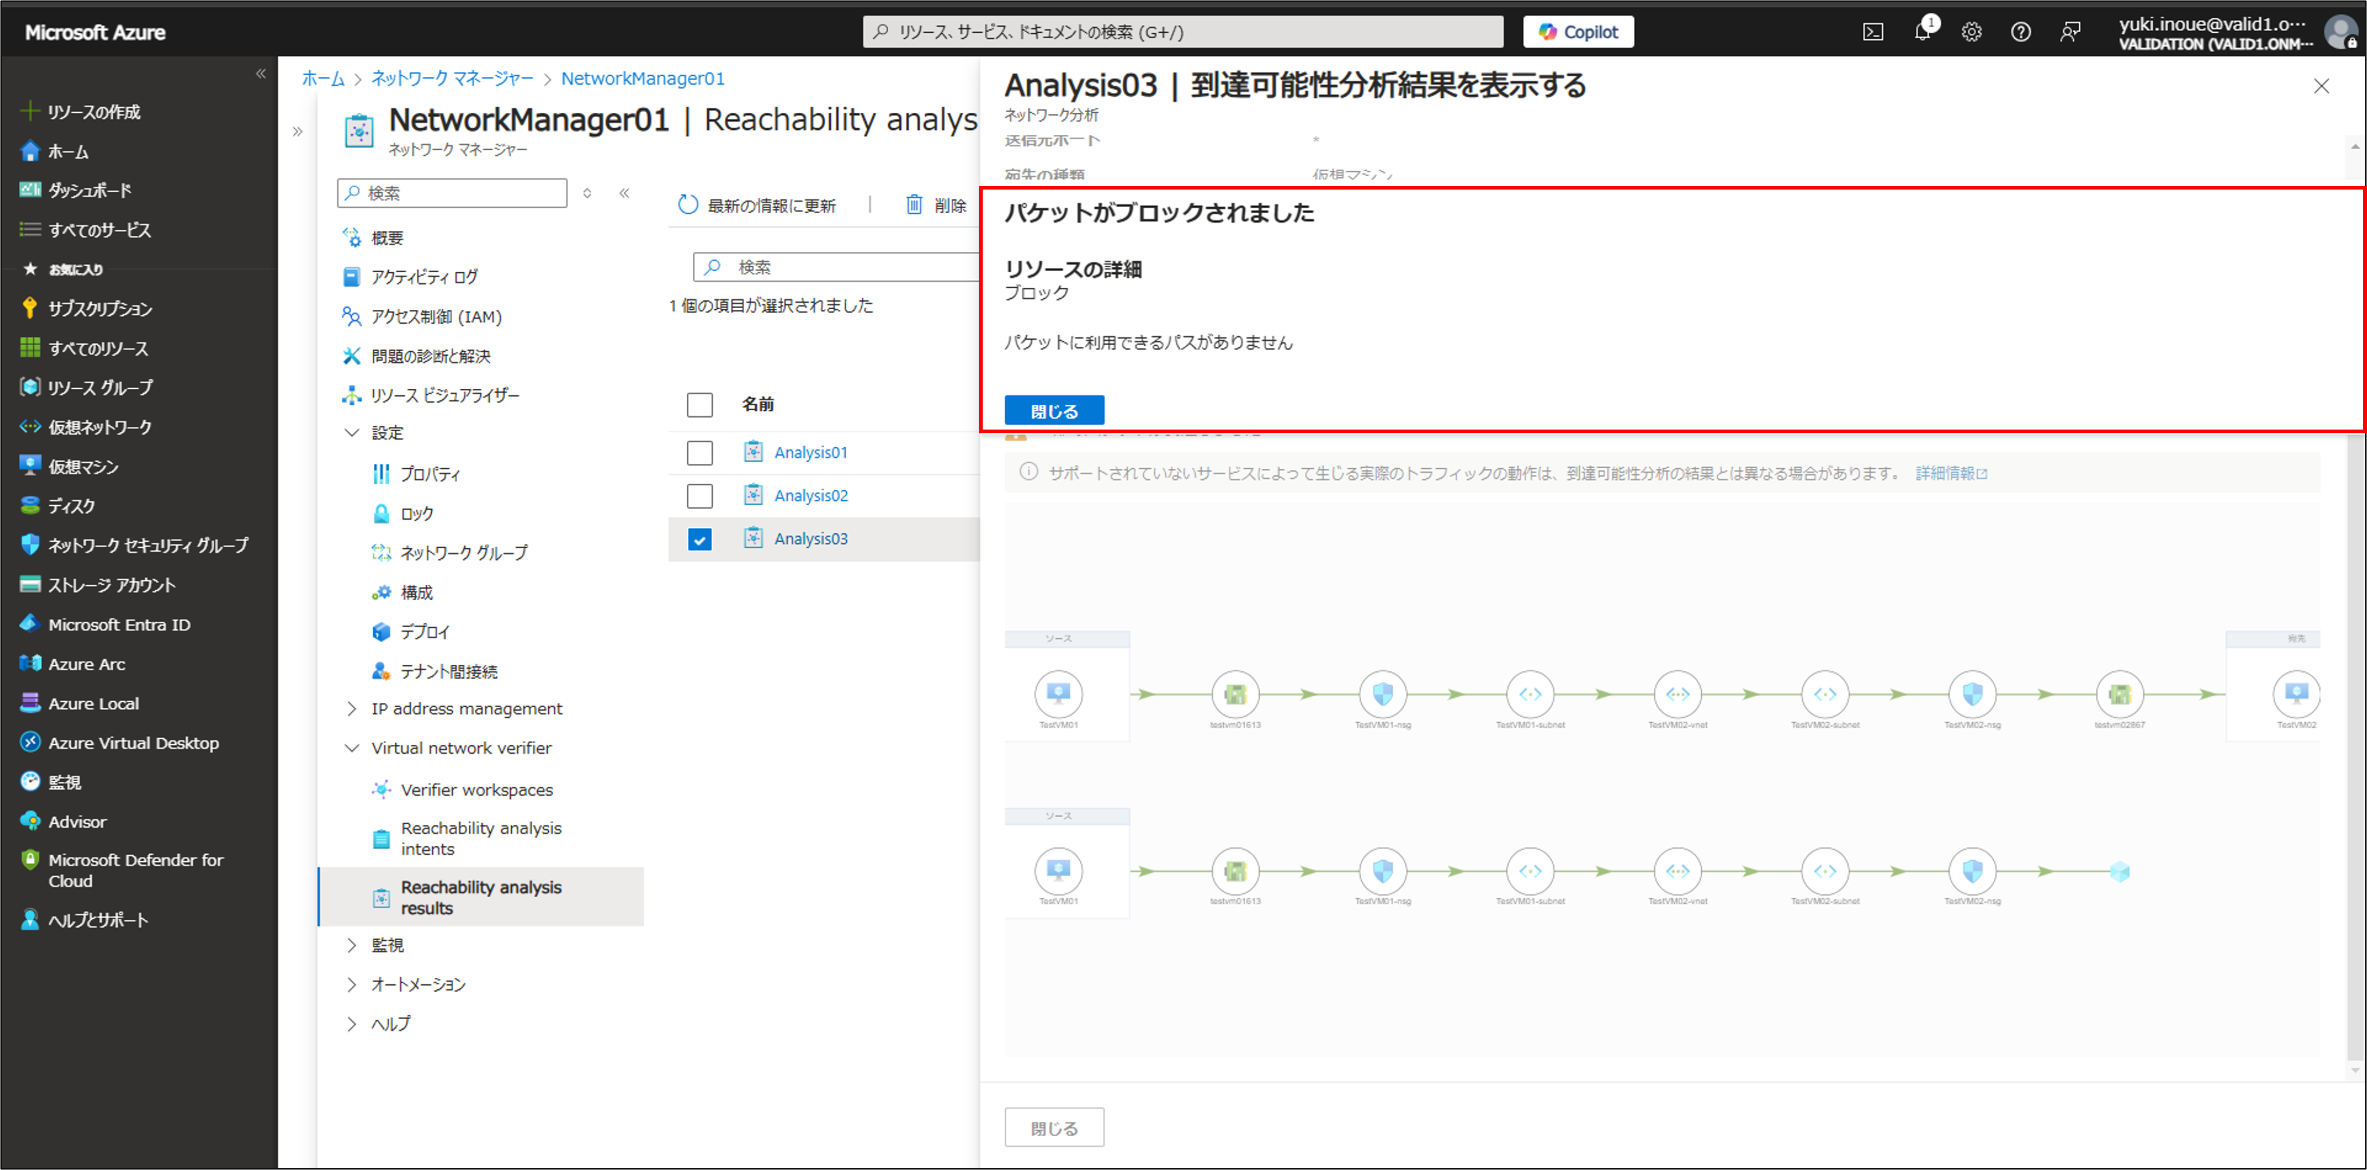
Task: Check the Analysis01 row checkbox
Action: point(700,452)
